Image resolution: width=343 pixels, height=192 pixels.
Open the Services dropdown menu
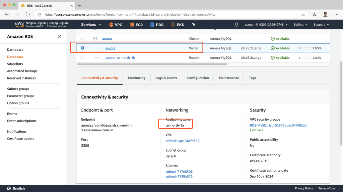[x=91, y=25]
